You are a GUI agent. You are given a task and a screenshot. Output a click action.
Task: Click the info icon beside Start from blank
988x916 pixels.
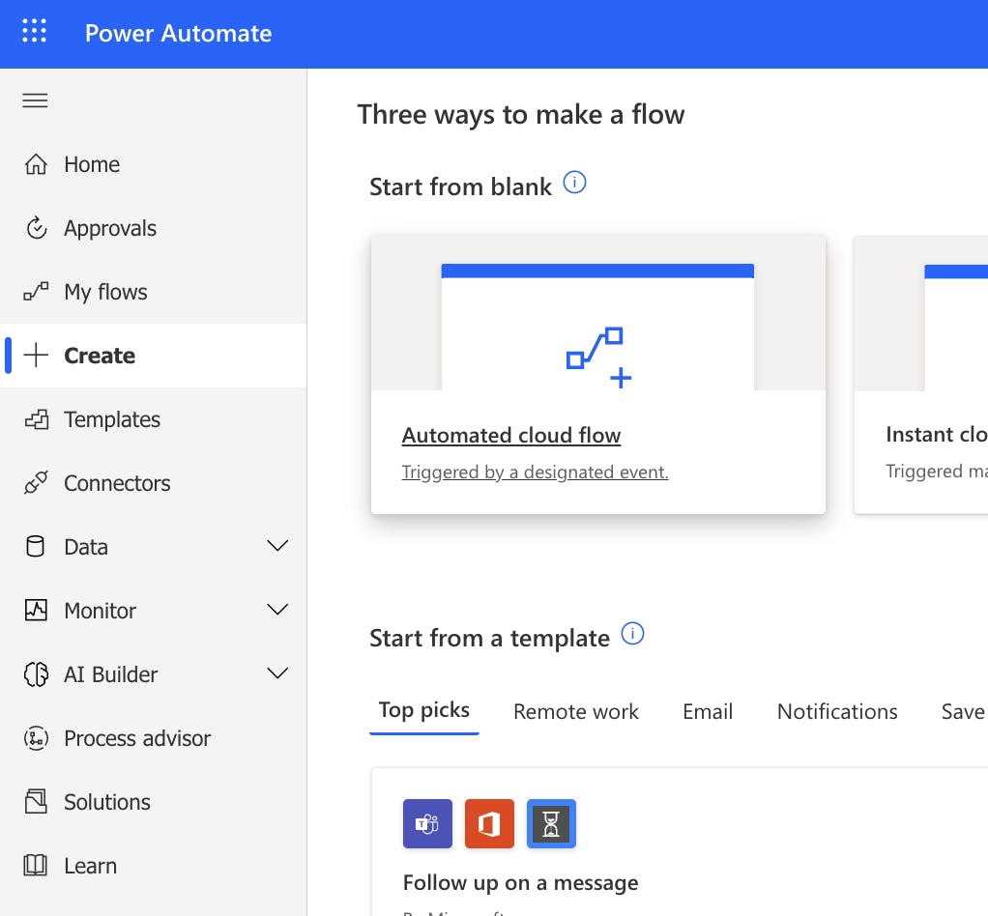[x=574, y=183]
